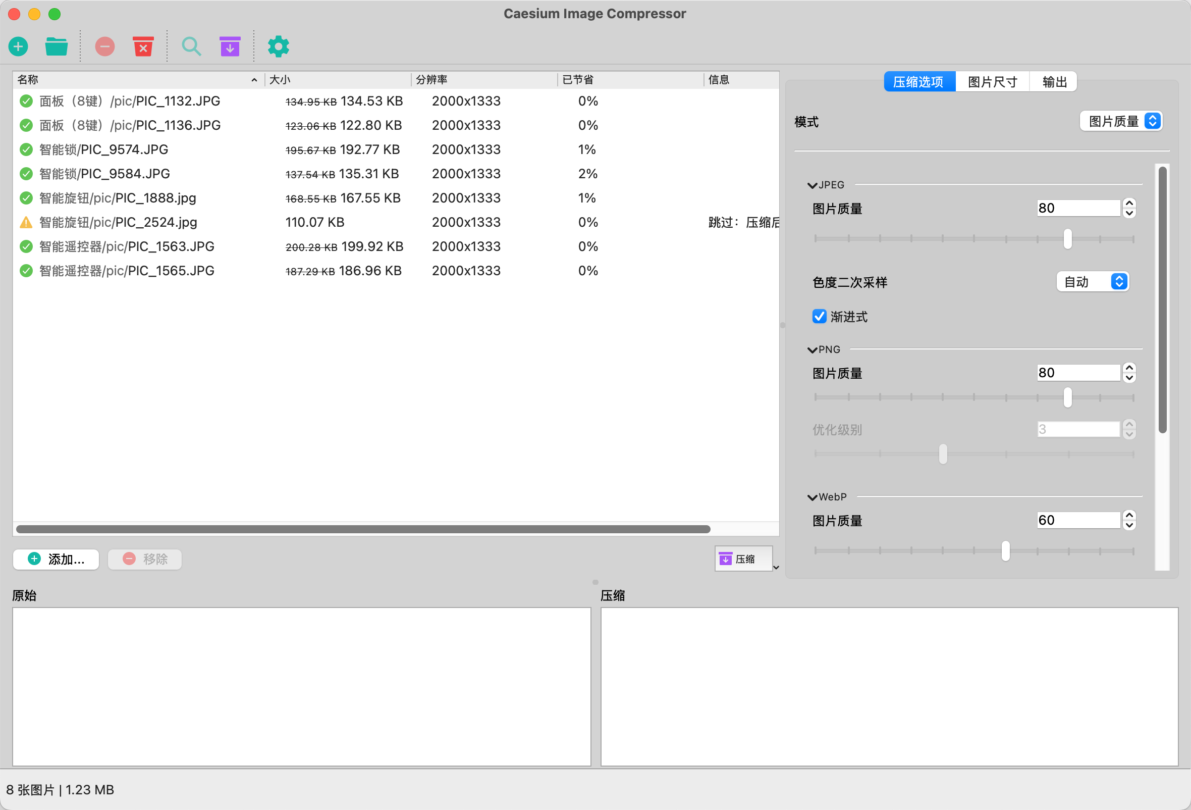Click the green check icon beside PIC_1565.JPG
1191x810 pixels.
click(x=26, y=270)
